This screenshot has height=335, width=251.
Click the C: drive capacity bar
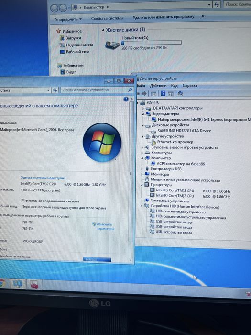pos(152,43)
